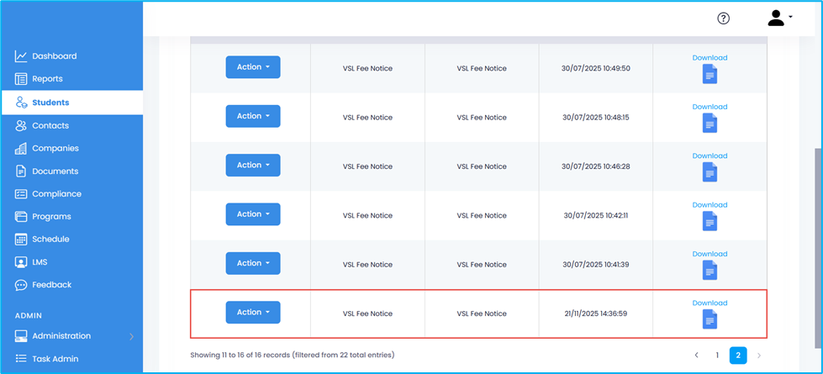823x374 pixels.
Task: Select Task Admin in the sidebar
Action: (x=55, y=359)
